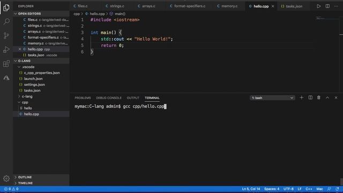Change encoding via UTF-8 status item
This screenshot has width=343, height=193.
288,189
